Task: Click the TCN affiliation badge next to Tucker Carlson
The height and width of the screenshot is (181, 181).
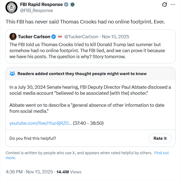Action: coord(60,37)
